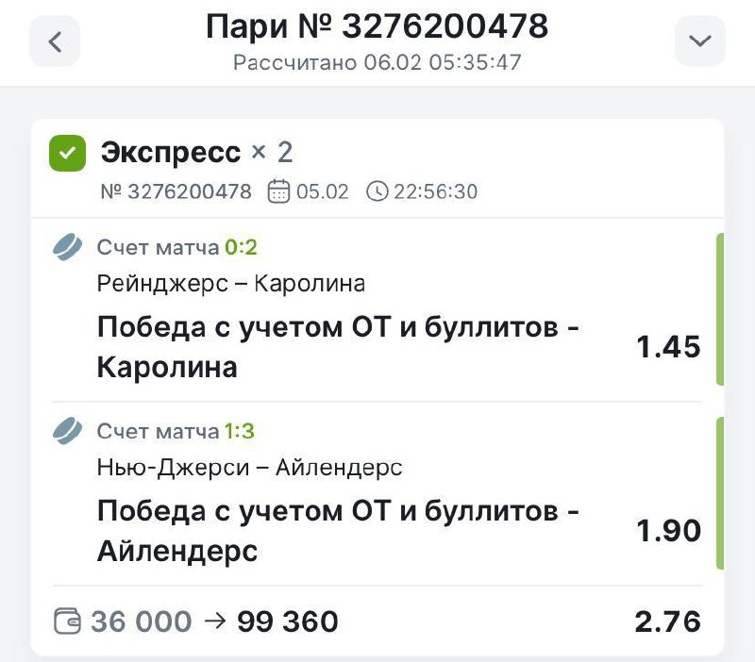The image size is (755, 662).
Task: Open the Нью-Джерси – Айлендерс match
Action: [x=250, y=467]
